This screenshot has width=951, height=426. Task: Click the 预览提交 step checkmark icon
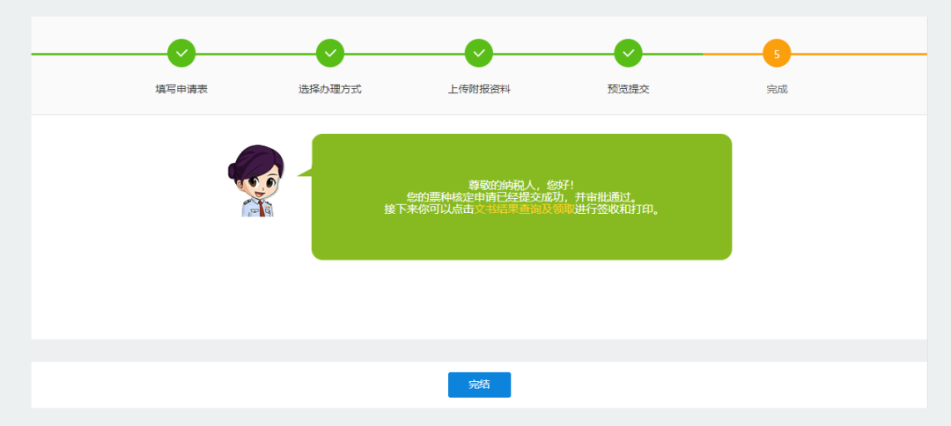629,54
